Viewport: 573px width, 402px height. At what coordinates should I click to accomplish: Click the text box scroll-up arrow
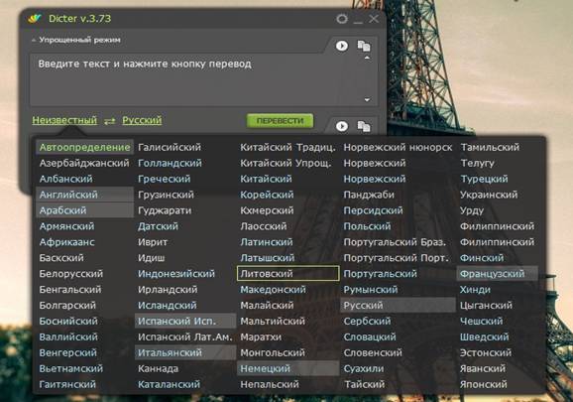367,58
